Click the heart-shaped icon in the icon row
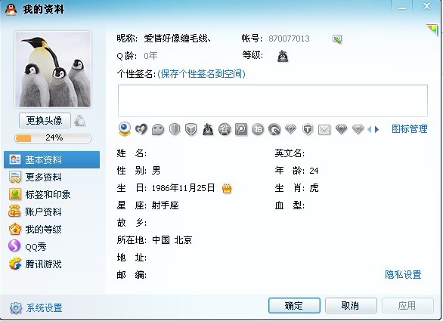The image size is (443, 321). click(x=141, y=130)
